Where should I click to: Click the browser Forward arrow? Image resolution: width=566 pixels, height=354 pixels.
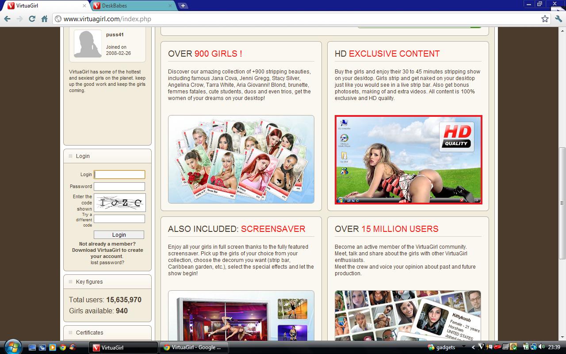[19, 19]
